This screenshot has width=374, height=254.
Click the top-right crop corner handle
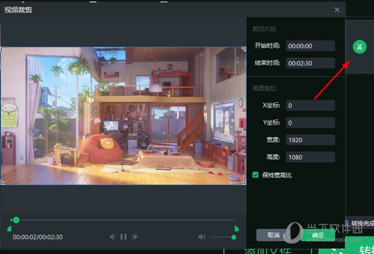coord(244,49)
